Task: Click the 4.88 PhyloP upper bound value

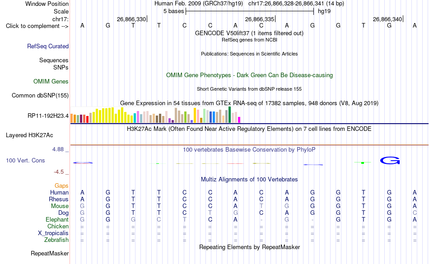Action: 58,149
